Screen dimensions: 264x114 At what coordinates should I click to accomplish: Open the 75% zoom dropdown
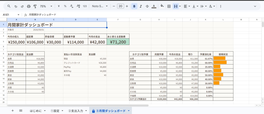coord(46,6)
